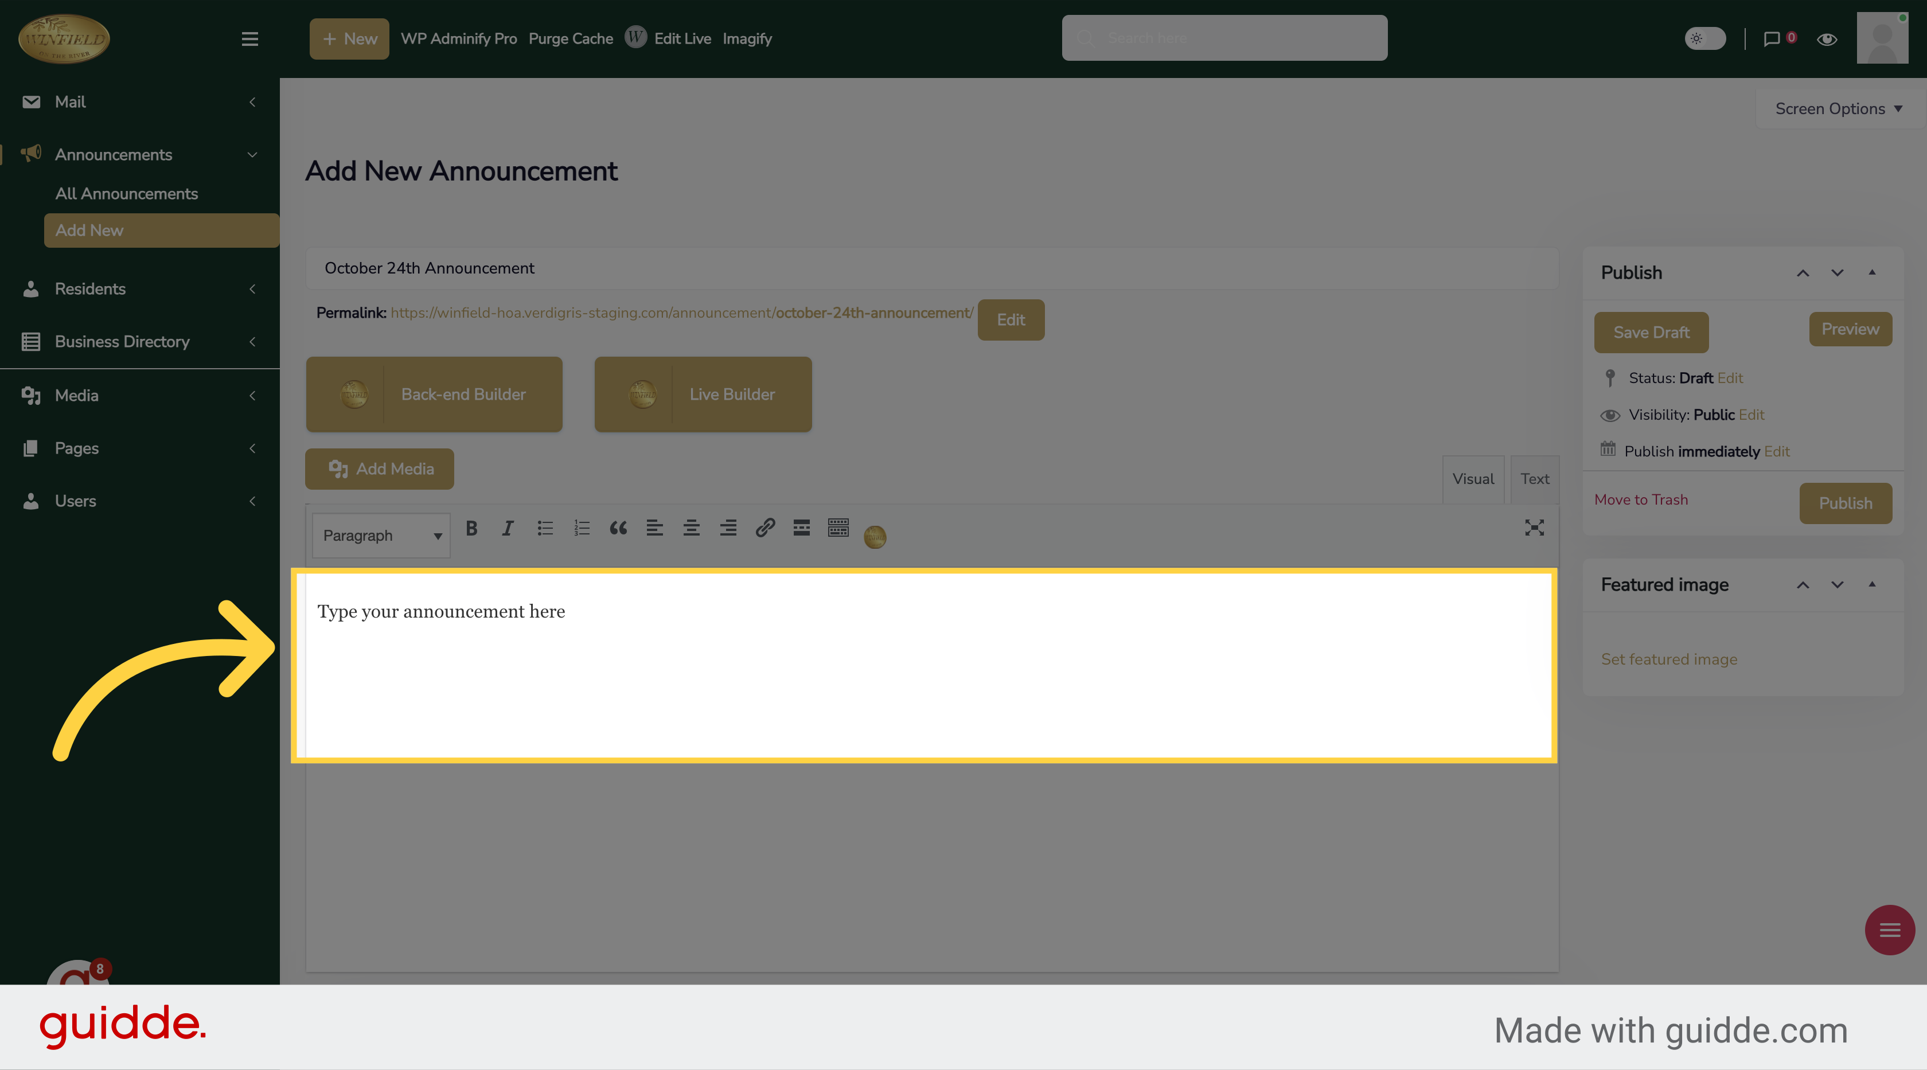The height and width of the screenshot is (1070, 1927).
Task: Open the Paragraph format dropdown
Action: click(381, 536)
